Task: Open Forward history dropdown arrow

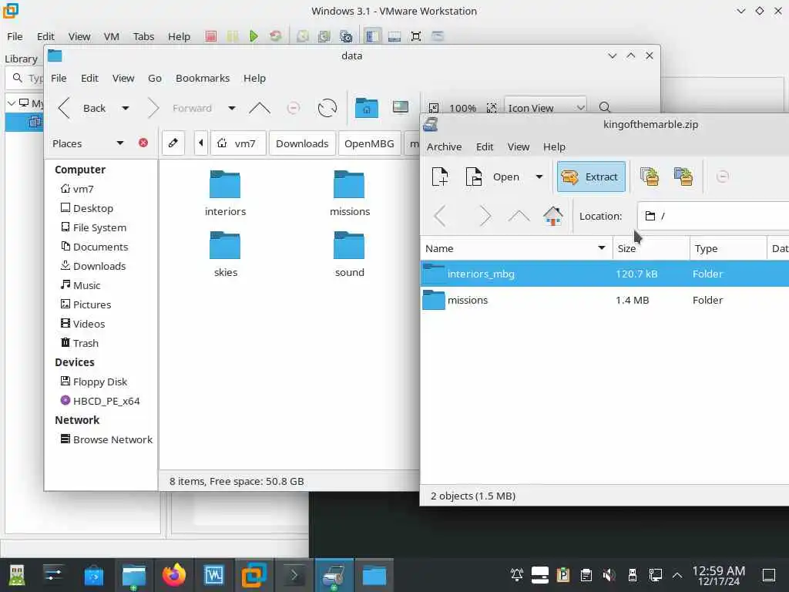Action: pos(231,108)
